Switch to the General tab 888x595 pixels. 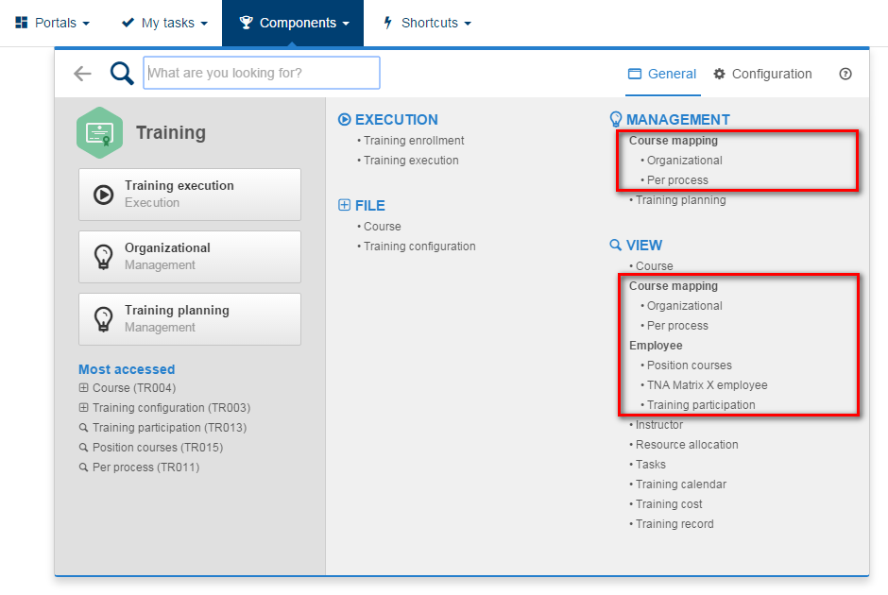662,74
